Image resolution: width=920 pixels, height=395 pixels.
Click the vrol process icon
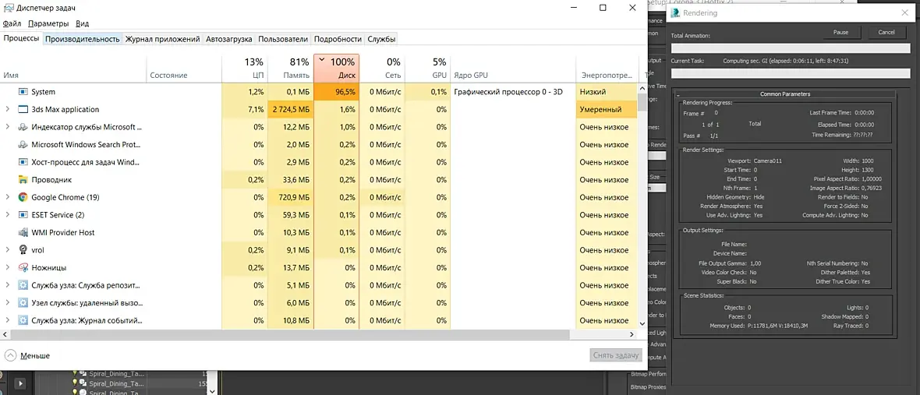[x=23, y=250]
